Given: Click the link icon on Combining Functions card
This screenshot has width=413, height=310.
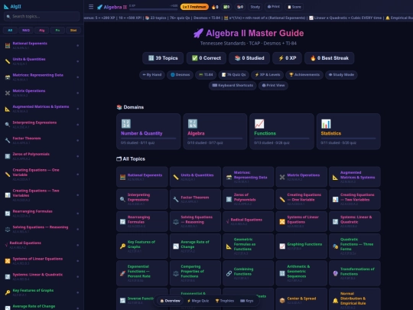Looking at the screenshot, I should pyautogui.click(x=229, y=273).
